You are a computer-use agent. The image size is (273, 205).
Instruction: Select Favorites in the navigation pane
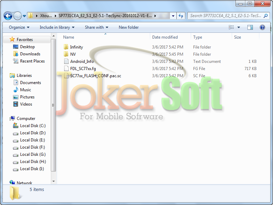[x=25, y=40]
